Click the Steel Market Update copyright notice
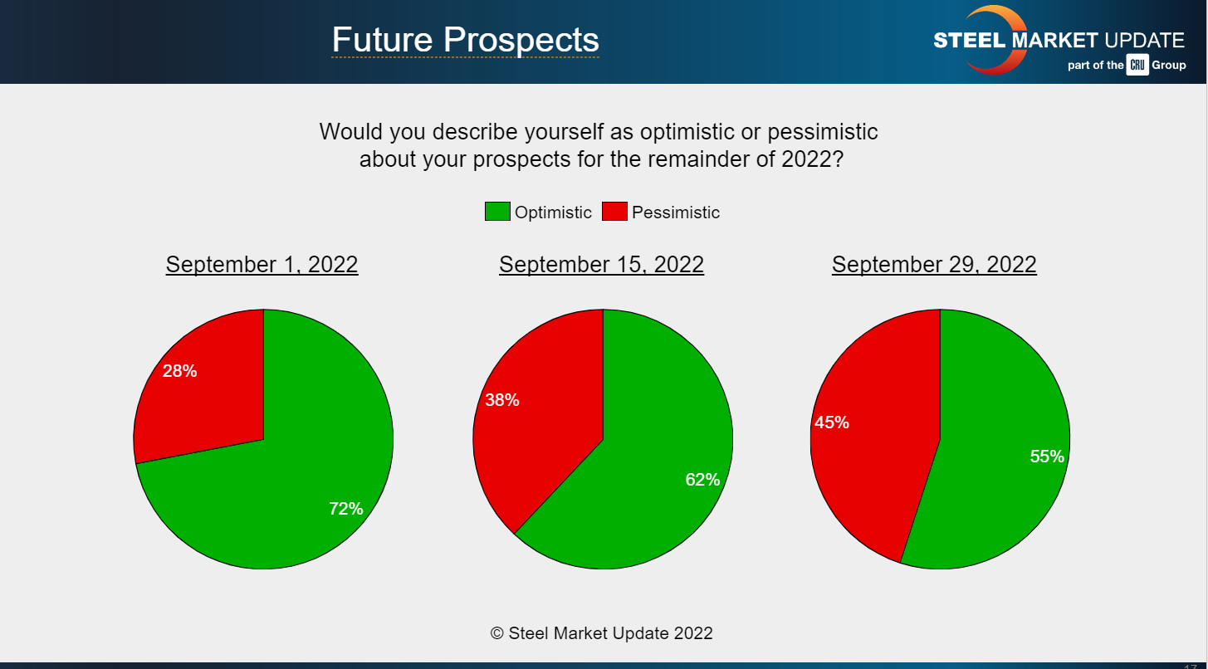The width and height of the screenshot is (1208, 669). pyautogui.click(x=601, y=633)
